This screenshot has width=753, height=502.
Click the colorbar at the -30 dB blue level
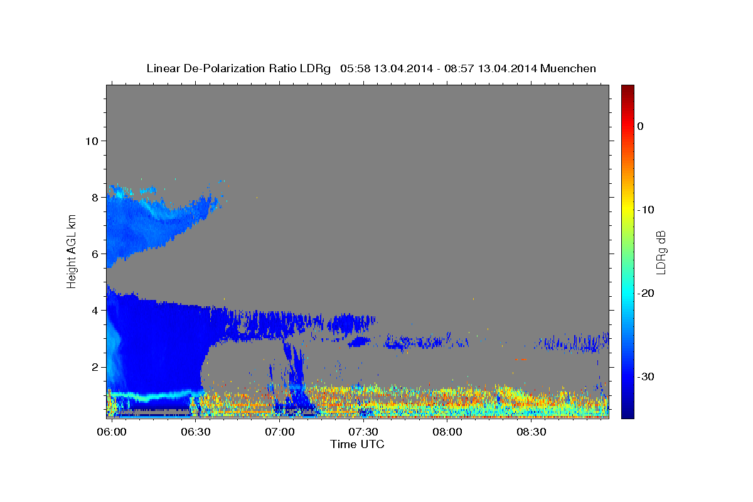[x=627, y=376]
